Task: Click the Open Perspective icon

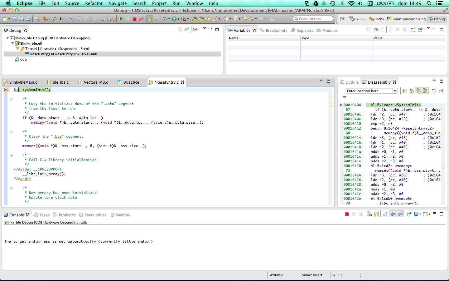Action: (x=342, y=19)
